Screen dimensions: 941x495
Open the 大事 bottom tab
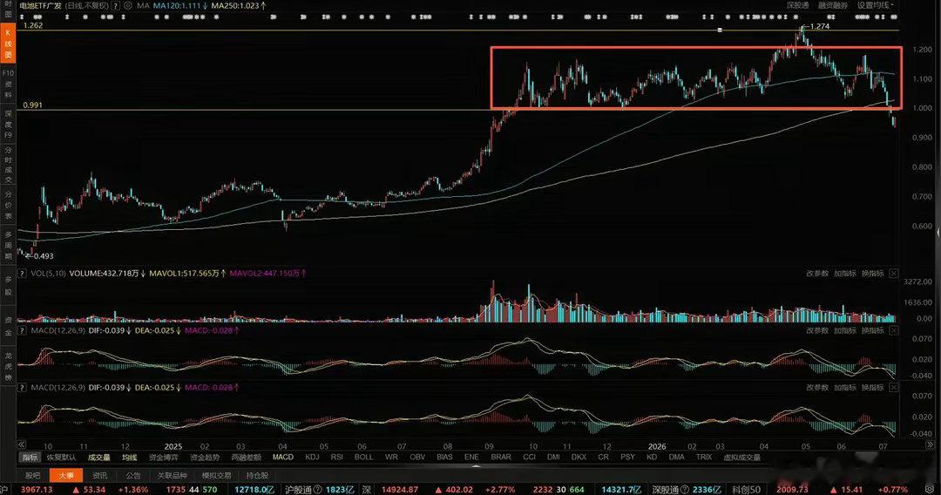pyautogui.click(x=66, y=475)
